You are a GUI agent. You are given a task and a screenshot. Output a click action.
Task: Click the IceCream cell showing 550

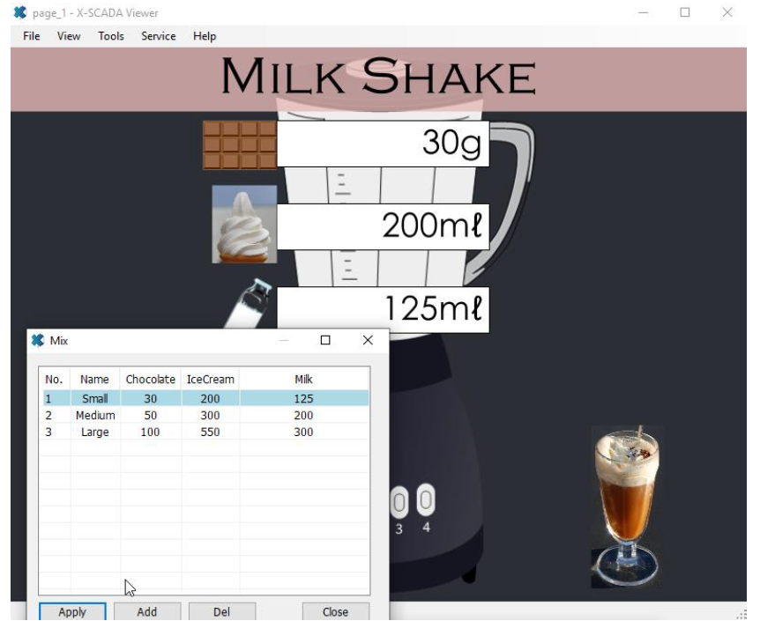(x=211, y=432)
